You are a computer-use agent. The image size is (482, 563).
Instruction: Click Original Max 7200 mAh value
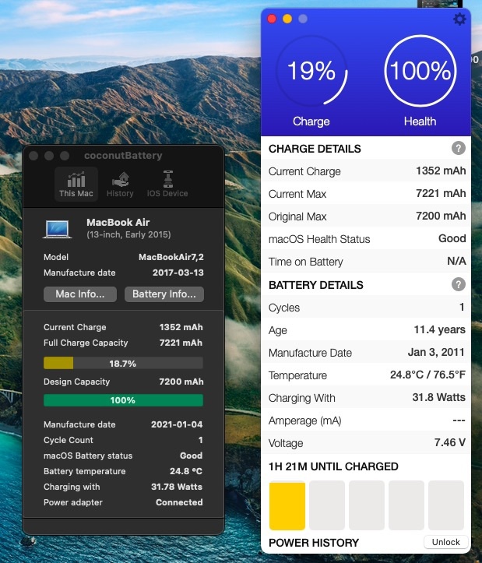pyautogui.click(x=441, y=216)
